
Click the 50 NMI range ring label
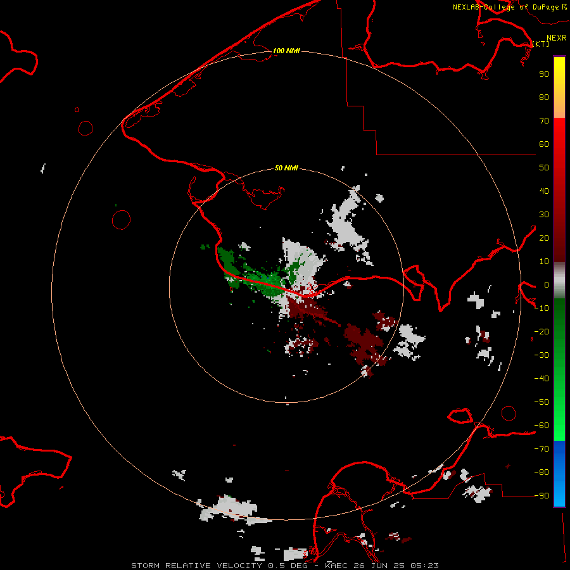pos(286,168)
